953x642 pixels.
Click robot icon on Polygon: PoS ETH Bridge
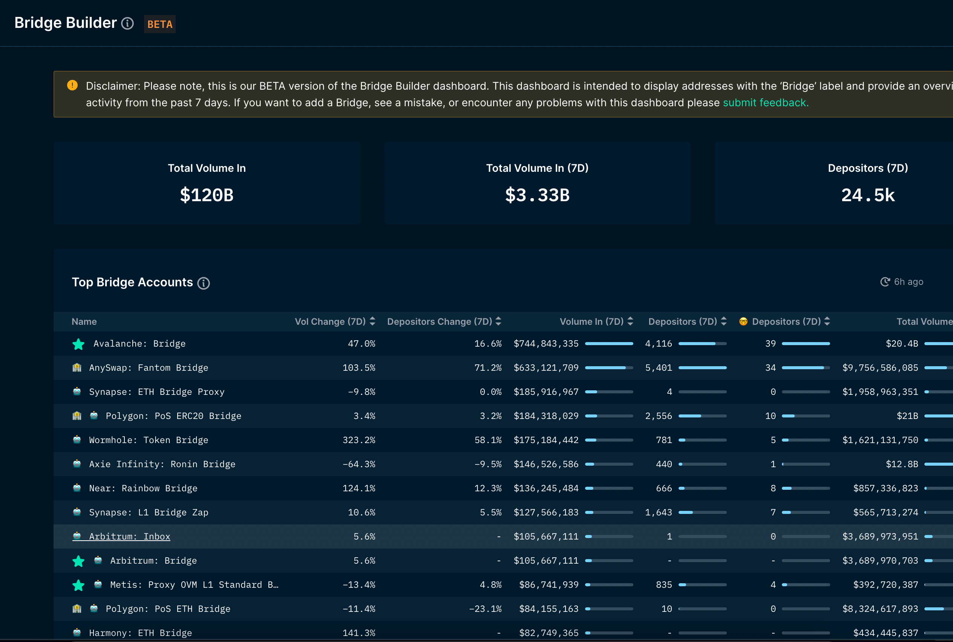pos(94,608)
